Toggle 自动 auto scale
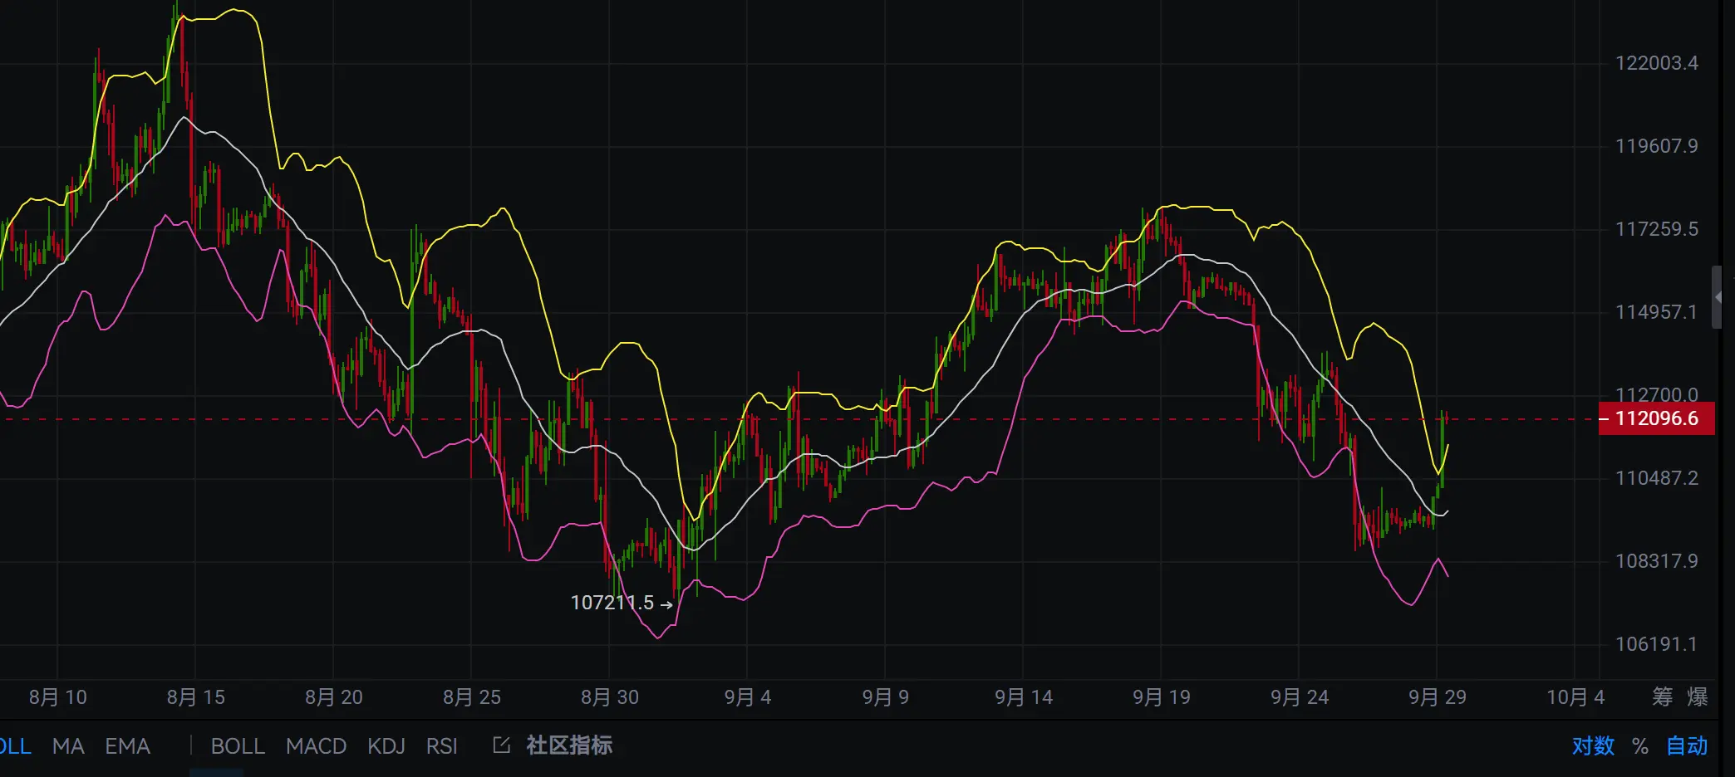The width and height of the screenshot is (1735, 777). 1687,745
